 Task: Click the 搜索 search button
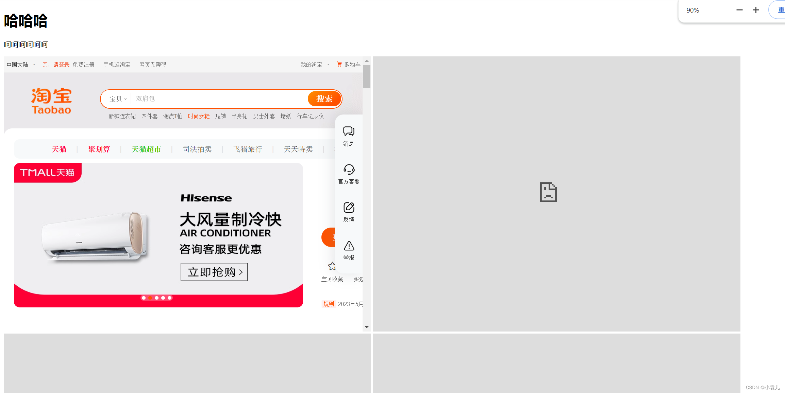point(324,99)
